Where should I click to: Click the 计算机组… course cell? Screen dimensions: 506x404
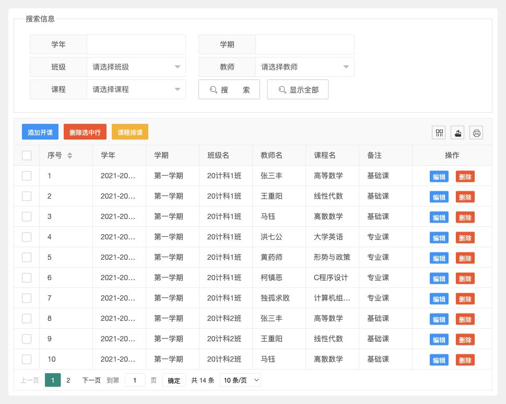click(x=332, y=298)
